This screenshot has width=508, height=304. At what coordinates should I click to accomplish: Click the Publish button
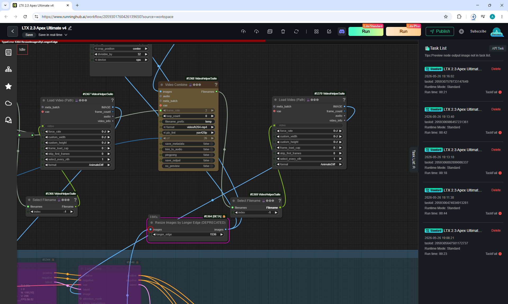[440, 31]
